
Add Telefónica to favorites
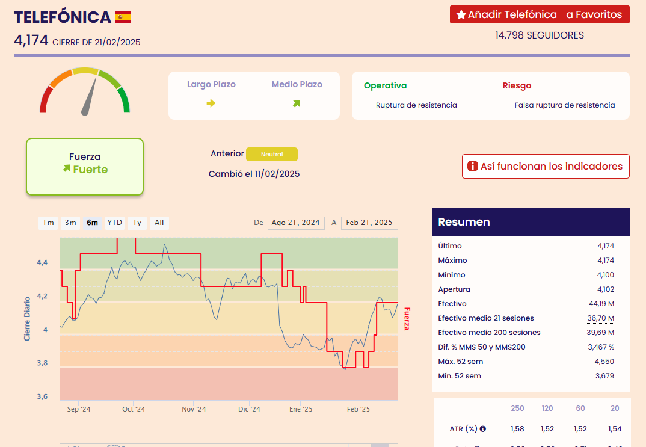540,14
